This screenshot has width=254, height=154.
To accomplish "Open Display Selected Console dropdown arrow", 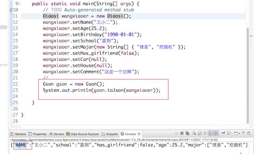I will point(232,133).
